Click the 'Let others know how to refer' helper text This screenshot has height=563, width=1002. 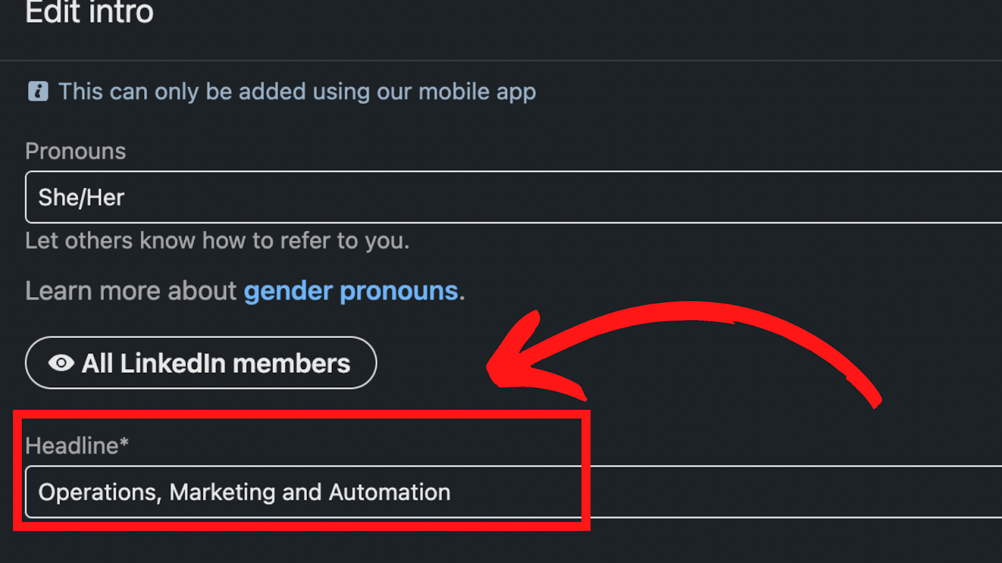(x=217, y=241)
